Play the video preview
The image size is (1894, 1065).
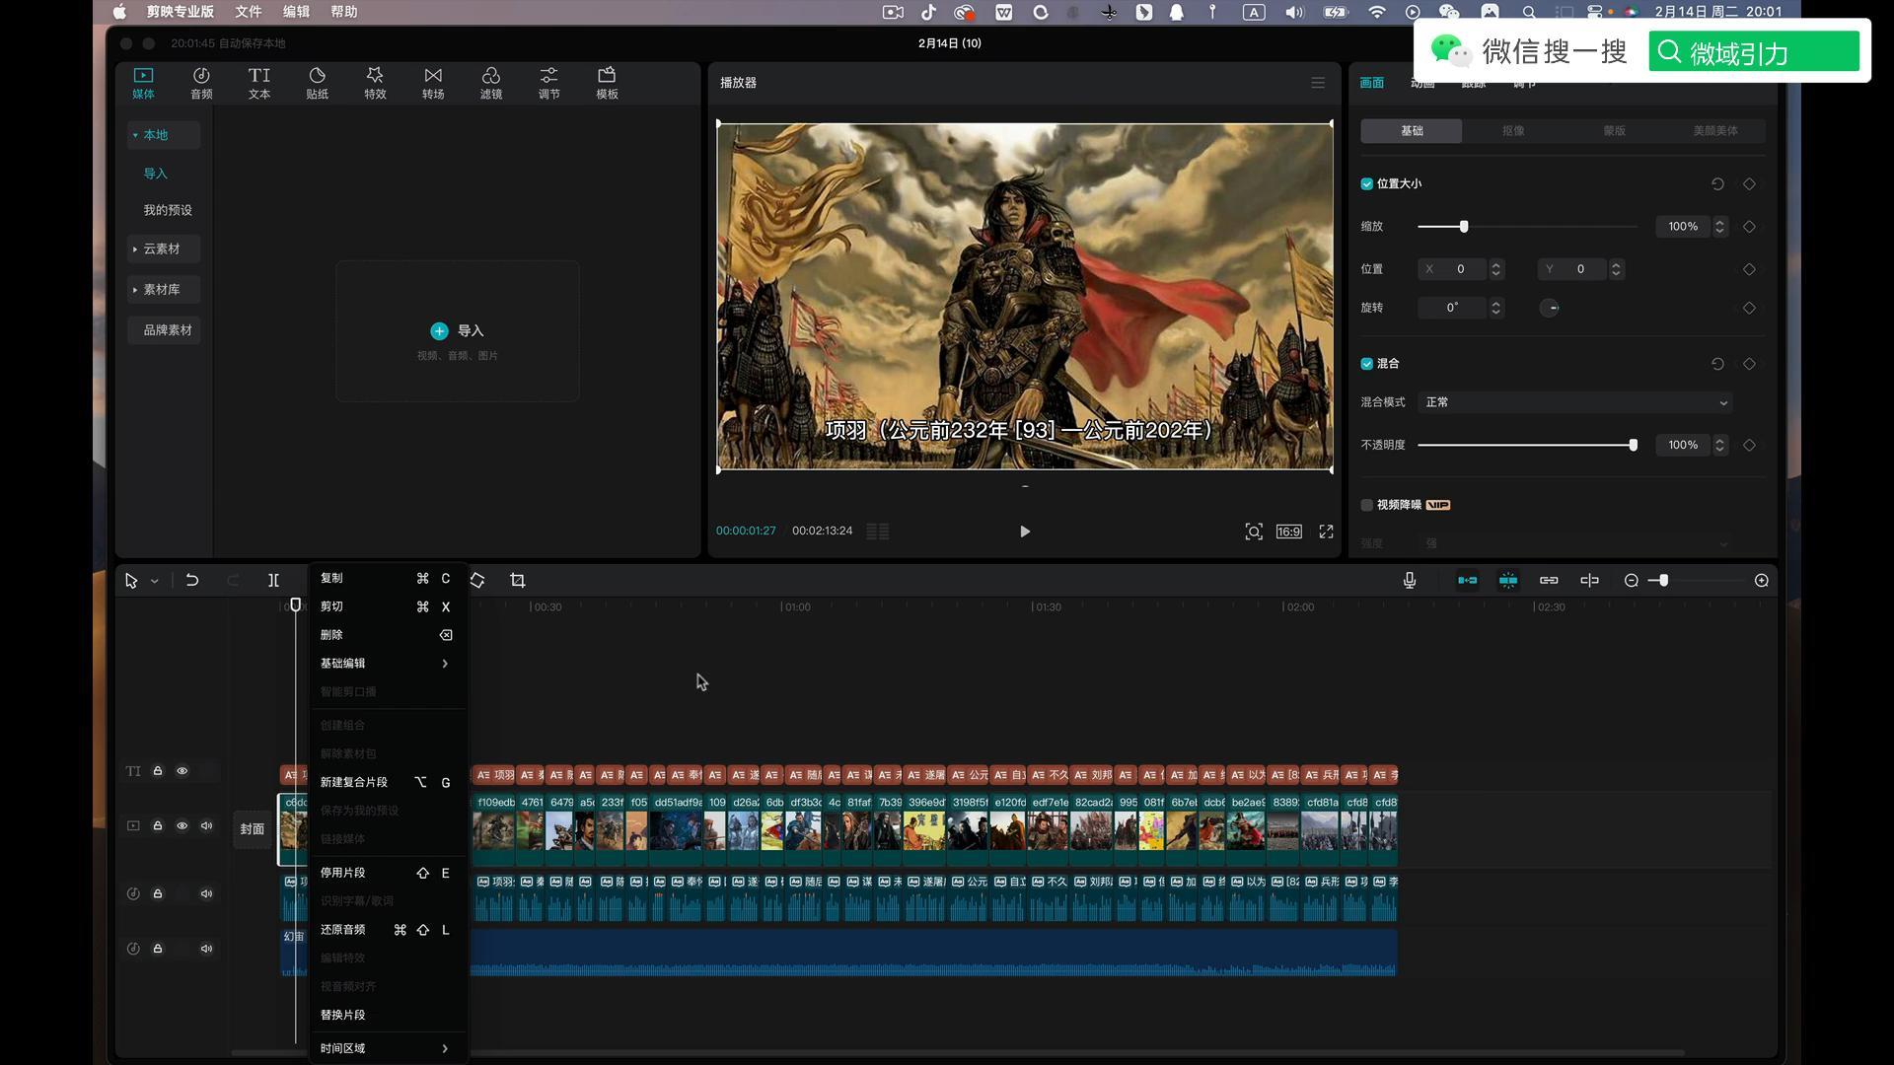tap(1025, 532)
